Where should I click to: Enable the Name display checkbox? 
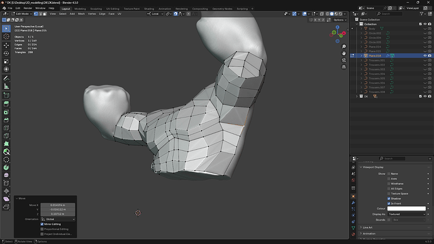tap(389, 174)
